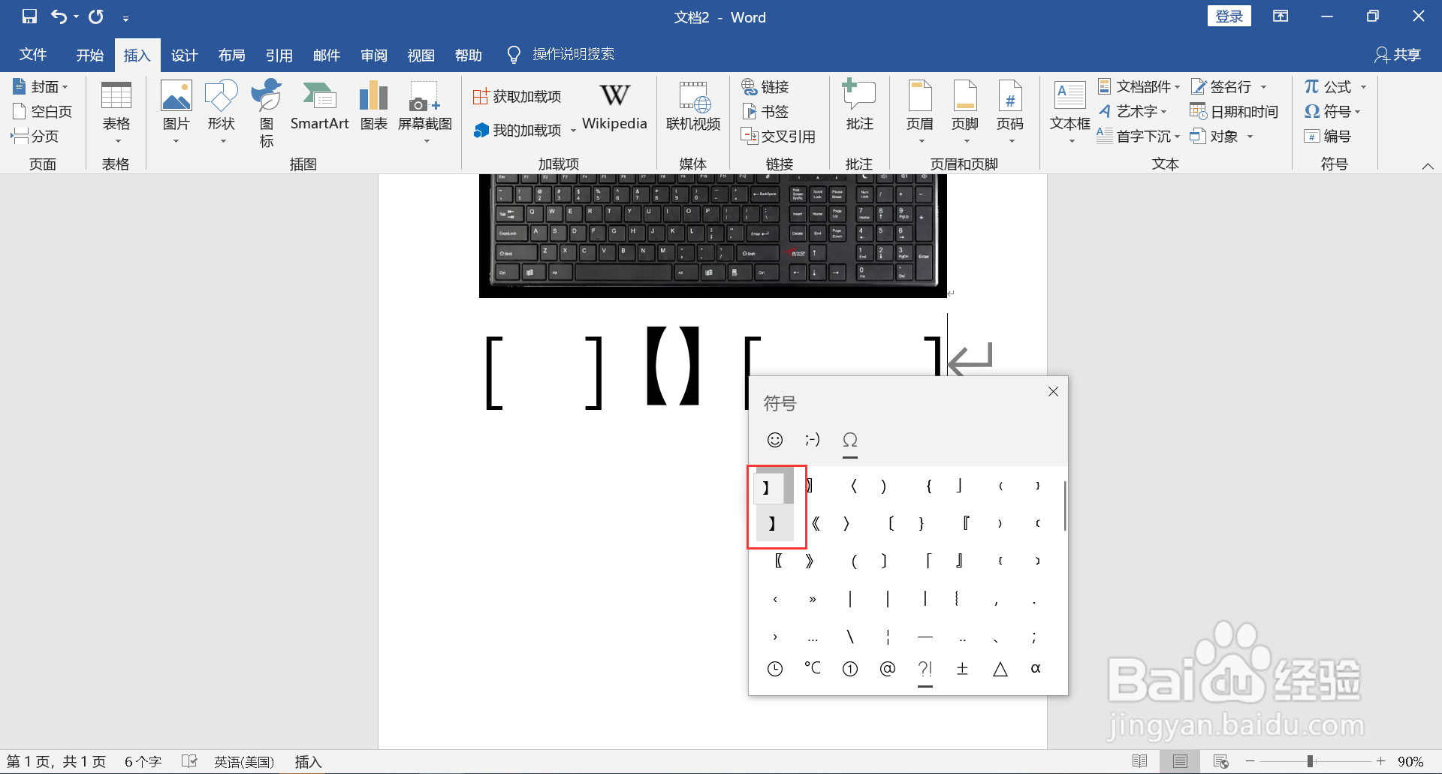Insert an icon (图标)
Image resolution: width=1442 pixels, height=774 pixels.
(x=267, y=113)
